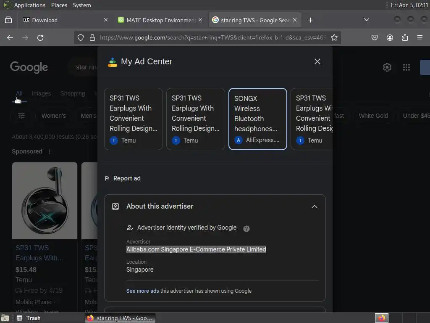Screen dimensions: 430x323
Task: Select the Shopping search tab
Action: click(x=72, y=94)
